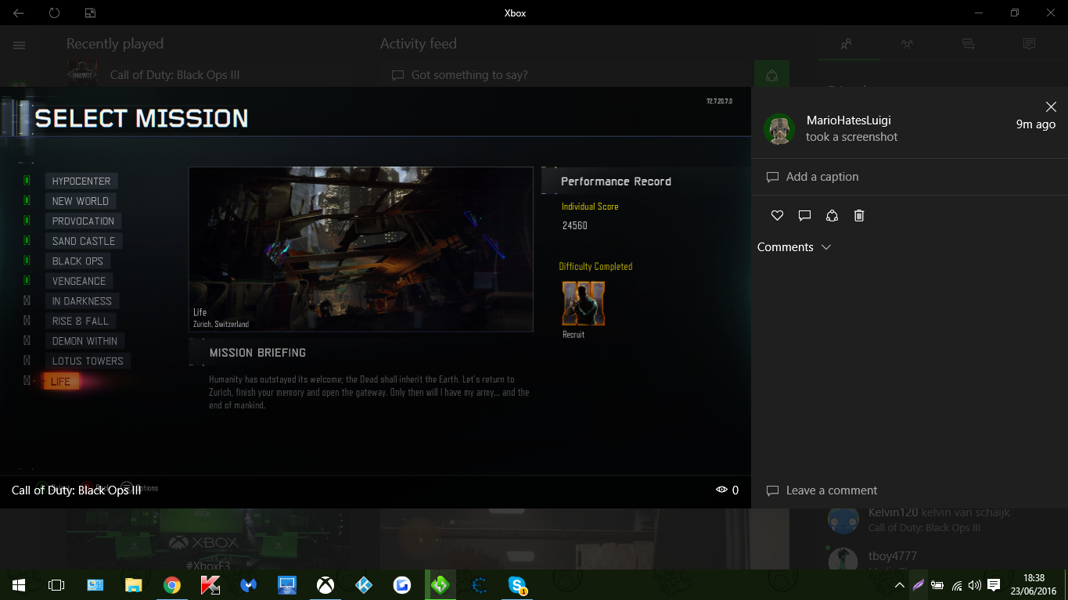Image resolution: width=1068 pixels, height=600 pixels.
Task: Delete the screenshot with the trash icon
Action: pyautogui.click(x=859, y=216)
